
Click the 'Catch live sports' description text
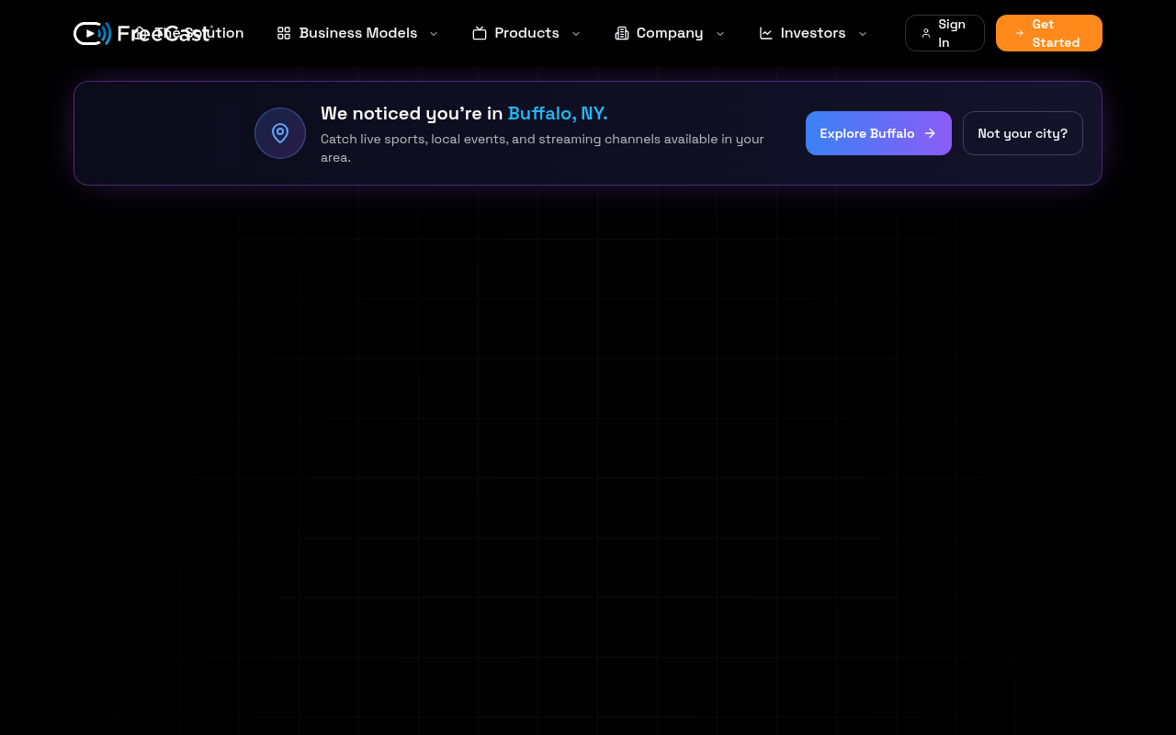(x=542, y=148)
